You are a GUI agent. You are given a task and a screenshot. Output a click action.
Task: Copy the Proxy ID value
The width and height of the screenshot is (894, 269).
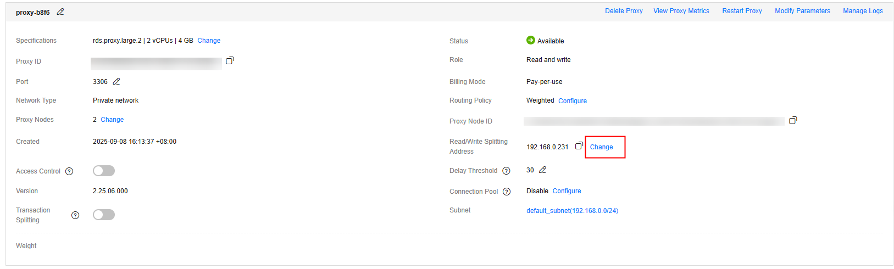point(230,60)
